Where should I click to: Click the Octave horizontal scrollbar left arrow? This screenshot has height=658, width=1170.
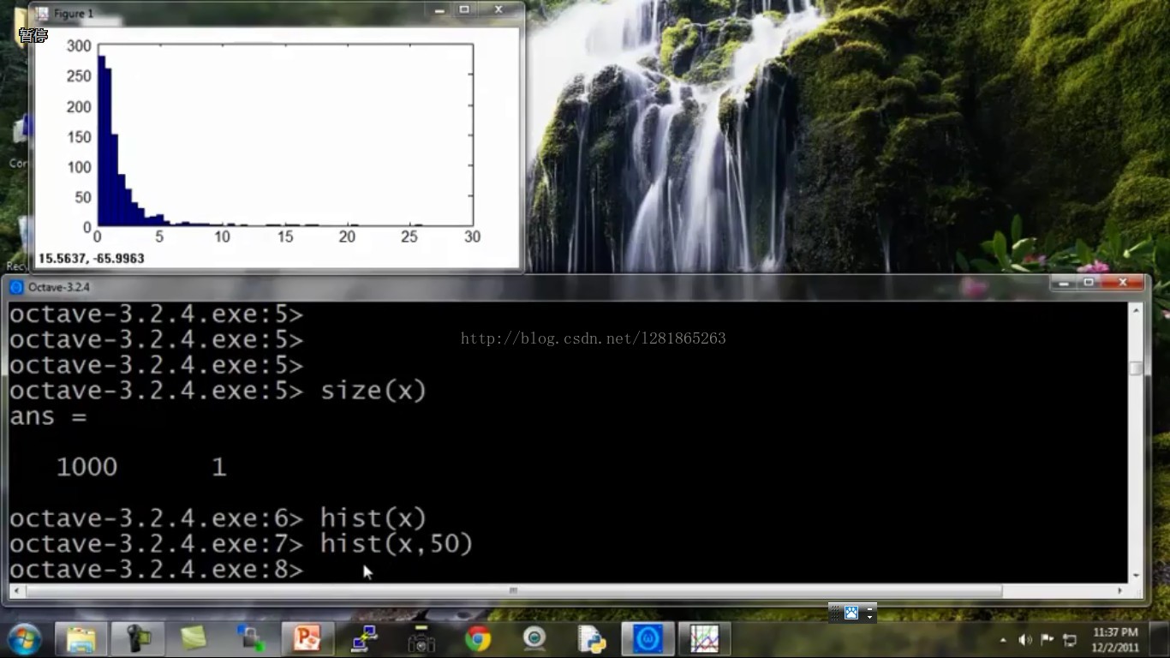(16, 591)
